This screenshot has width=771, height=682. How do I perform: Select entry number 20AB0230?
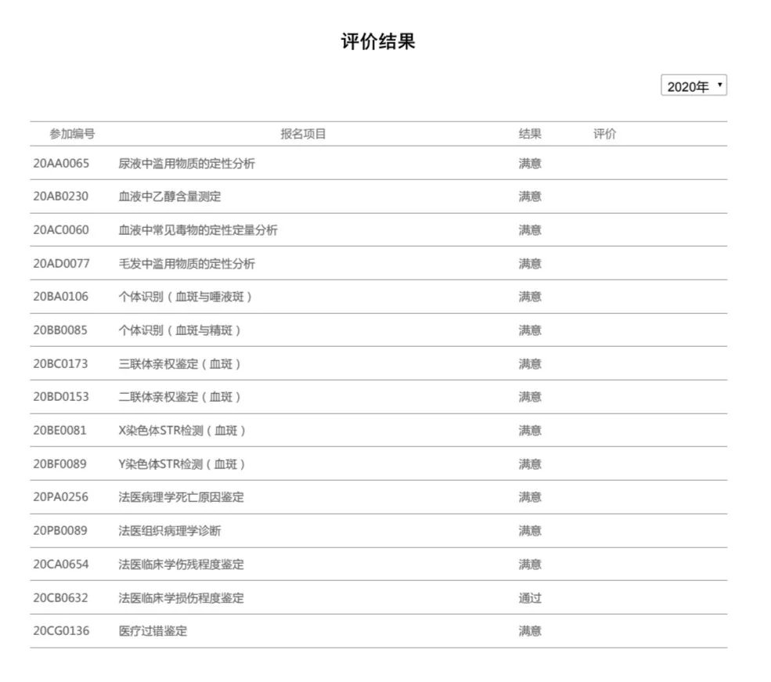pyautogui.click(x=61, y=197)
